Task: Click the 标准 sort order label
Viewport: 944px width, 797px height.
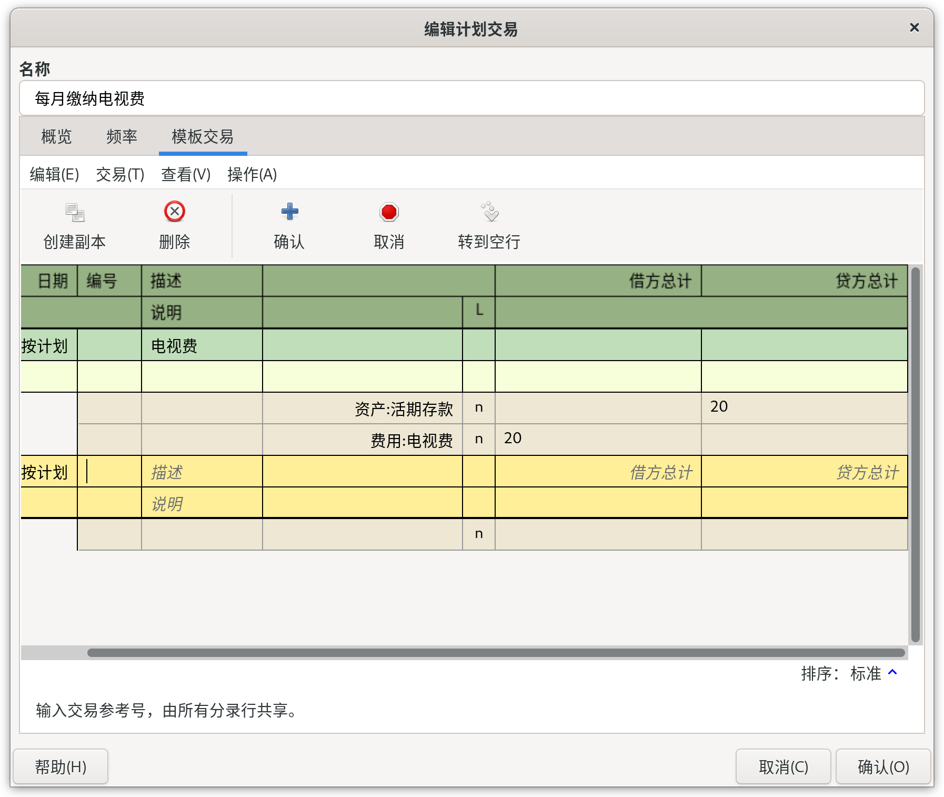Action: (x=866, y=673)
